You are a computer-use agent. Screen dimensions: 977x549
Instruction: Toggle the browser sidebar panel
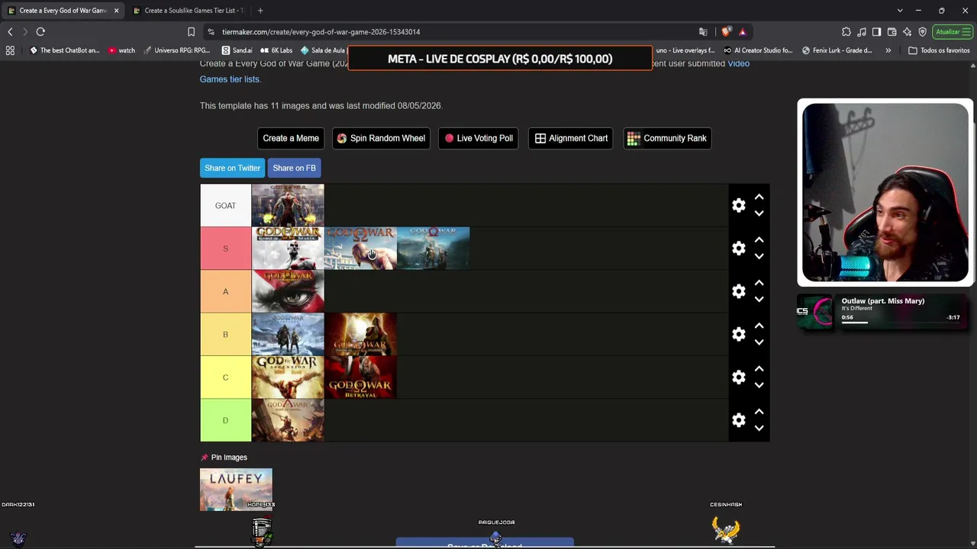tap(876, 32)
